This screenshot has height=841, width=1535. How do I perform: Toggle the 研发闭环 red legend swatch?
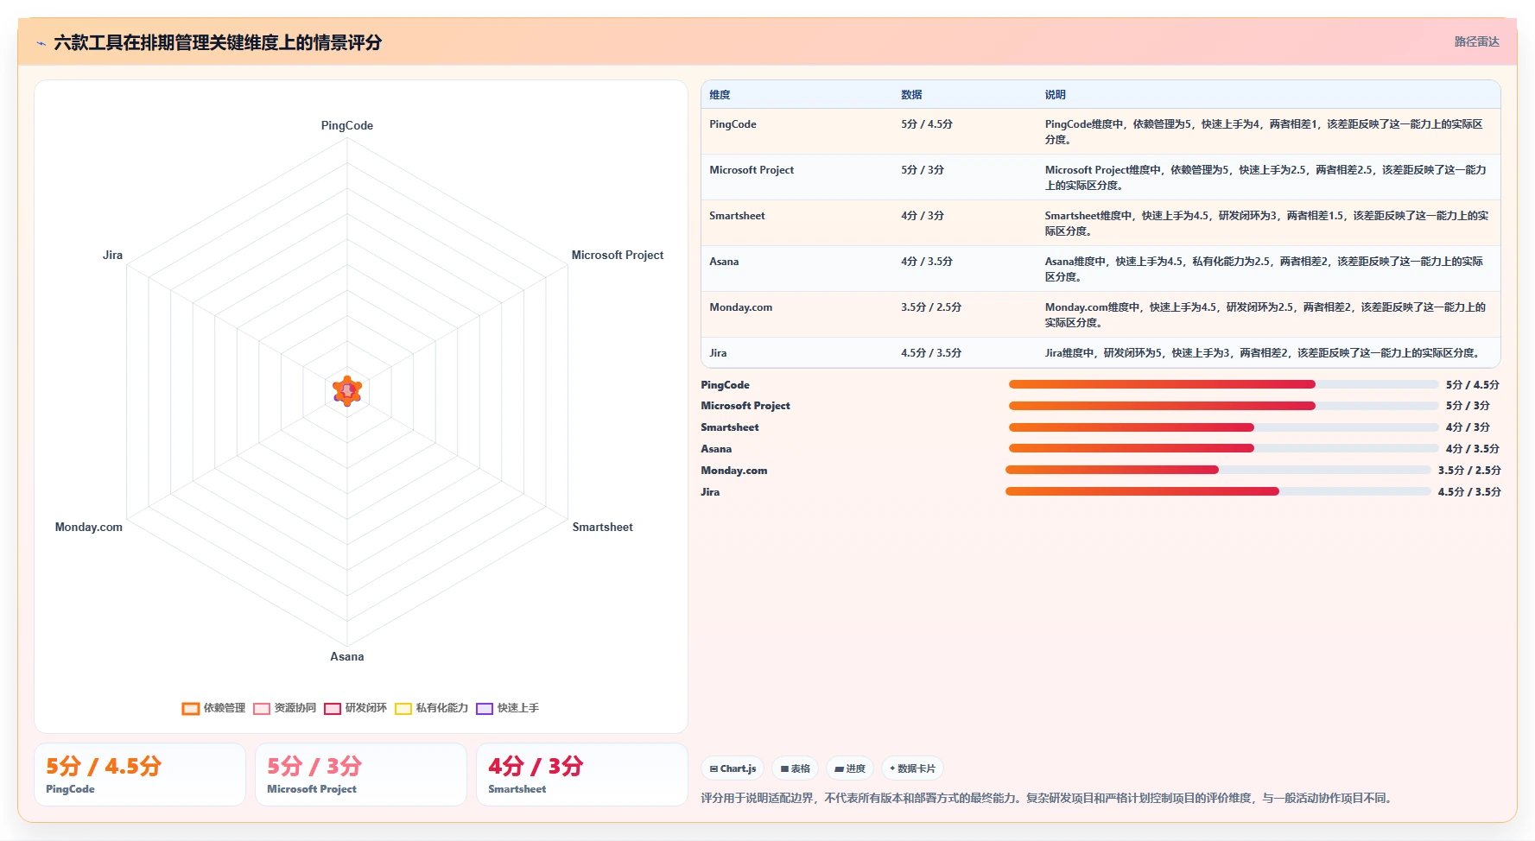(x=333, y=708)
